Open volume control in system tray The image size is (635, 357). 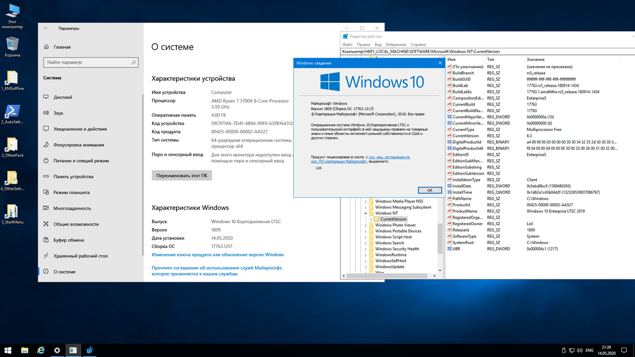pyautogui.click(x=579, y=350)
